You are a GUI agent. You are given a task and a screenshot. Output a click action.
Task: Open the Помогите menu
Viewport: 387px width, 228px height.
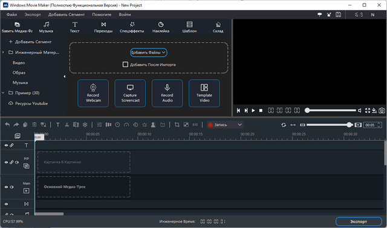(102, 14)
